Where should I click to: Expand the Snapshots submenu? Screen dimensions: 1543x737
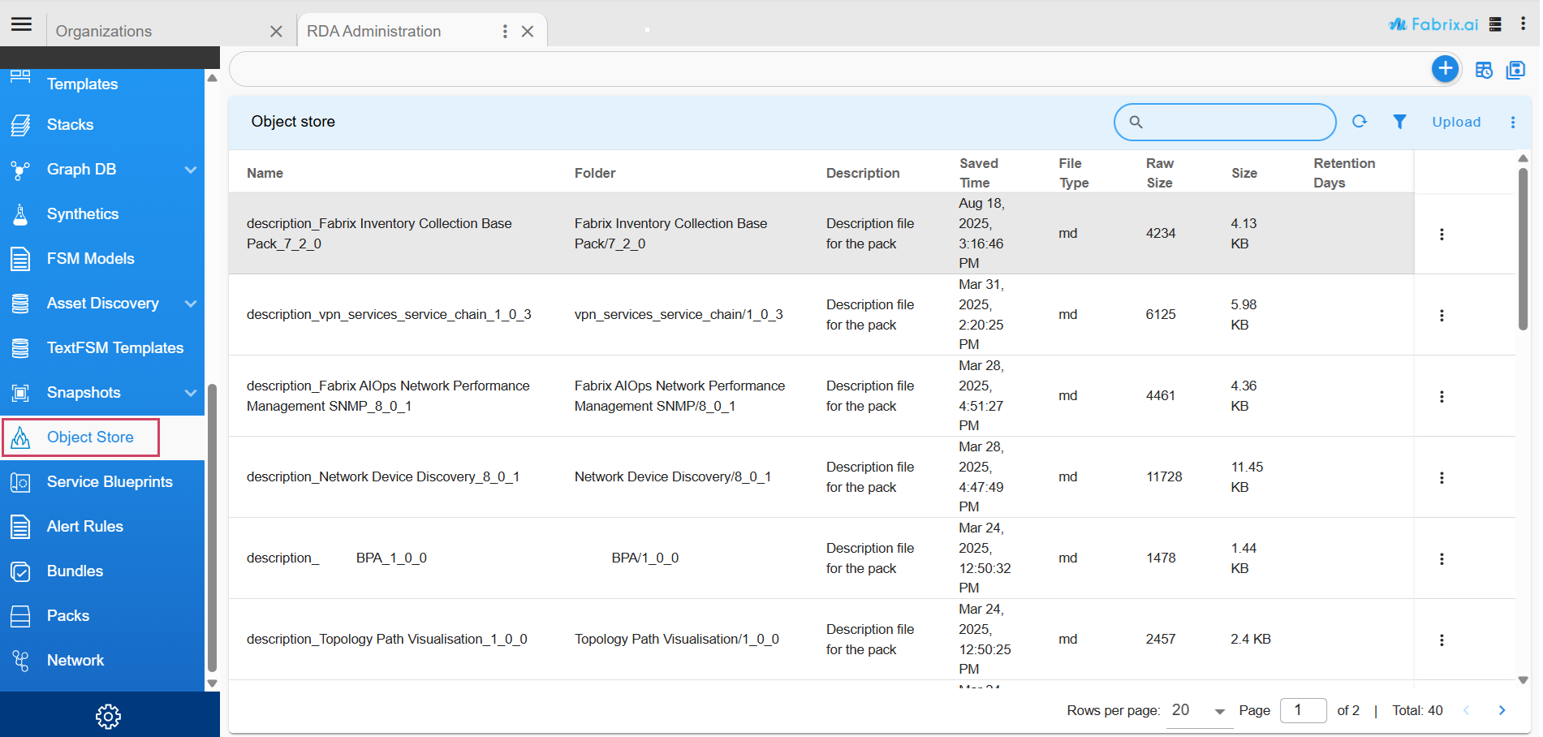191,393
